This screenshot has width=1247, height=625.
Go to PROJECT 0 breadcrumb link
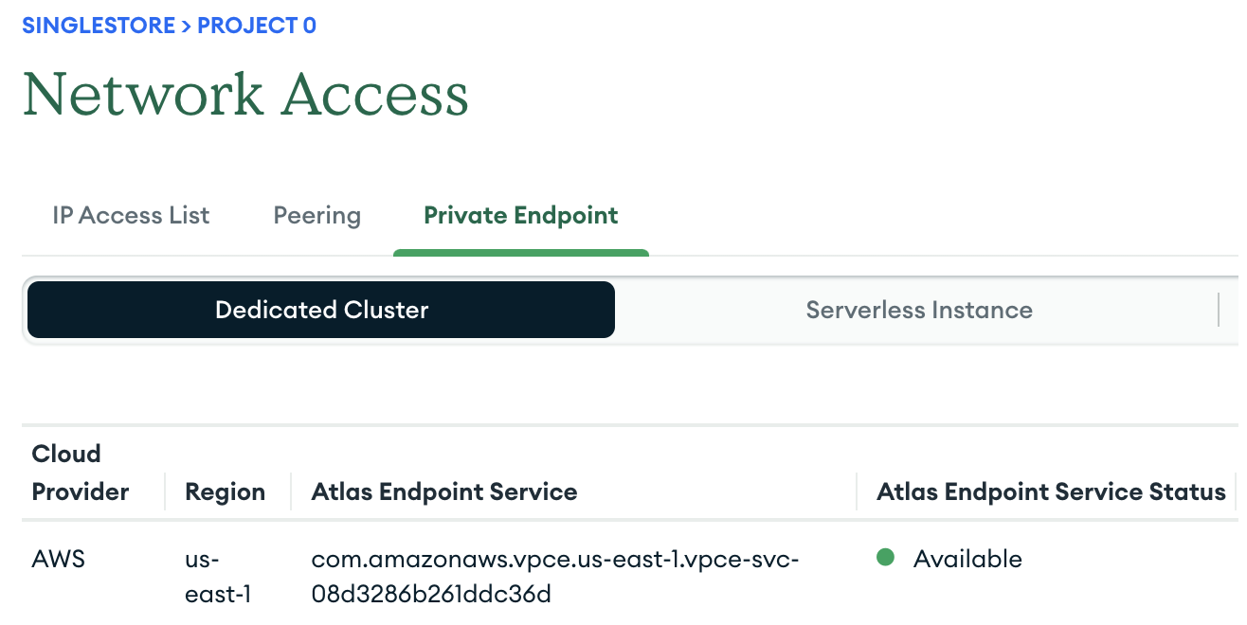point(257,26)
